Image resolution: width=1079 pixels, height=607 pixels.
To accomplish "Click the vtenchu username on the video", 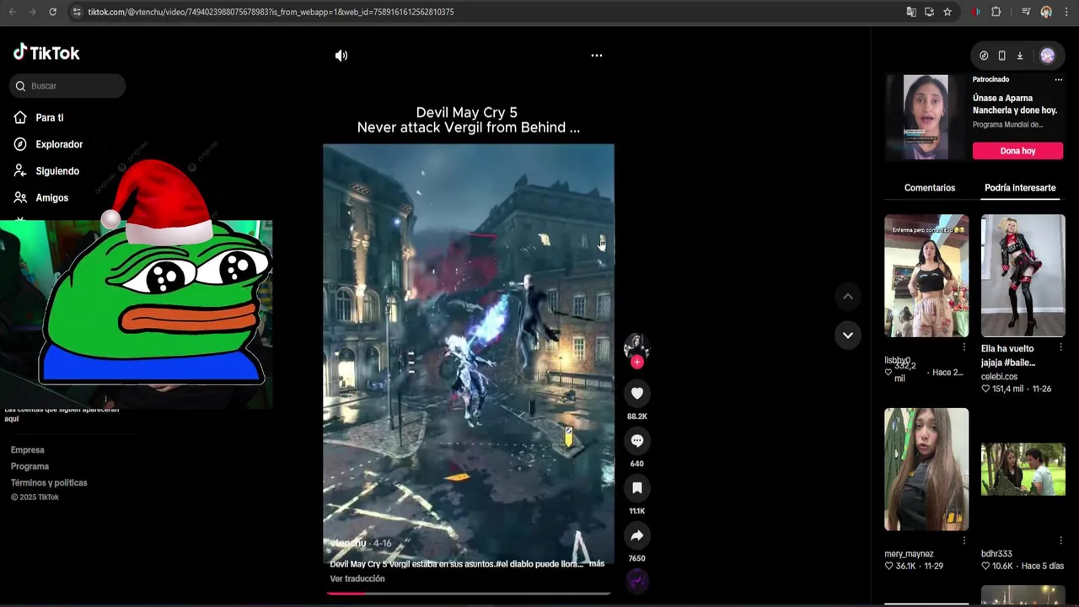I will point(348,544).
